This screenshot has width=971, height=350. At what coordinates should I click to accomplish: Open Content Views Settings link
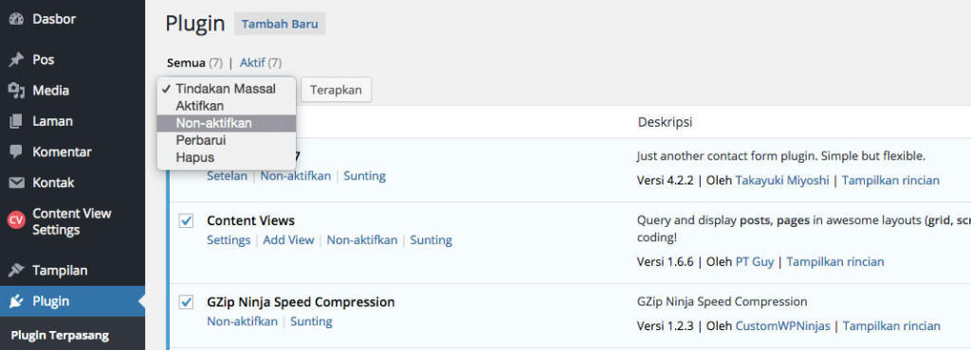click(x=229, y=240)
